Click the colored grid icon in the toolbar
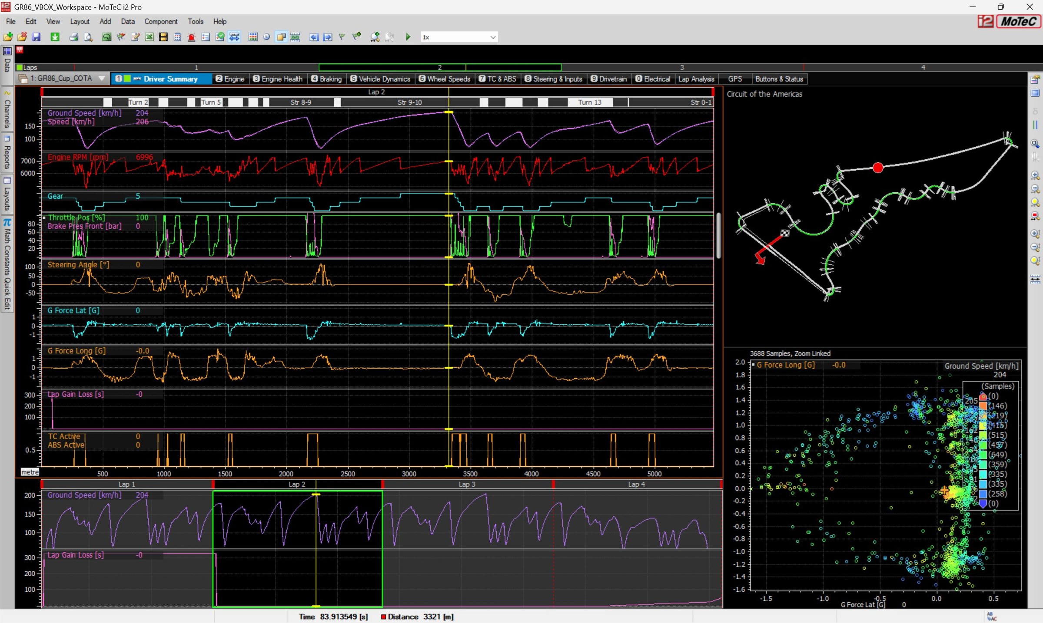Image resolution: width=1043 pixels, height=623 pixels. coord(253,37)
